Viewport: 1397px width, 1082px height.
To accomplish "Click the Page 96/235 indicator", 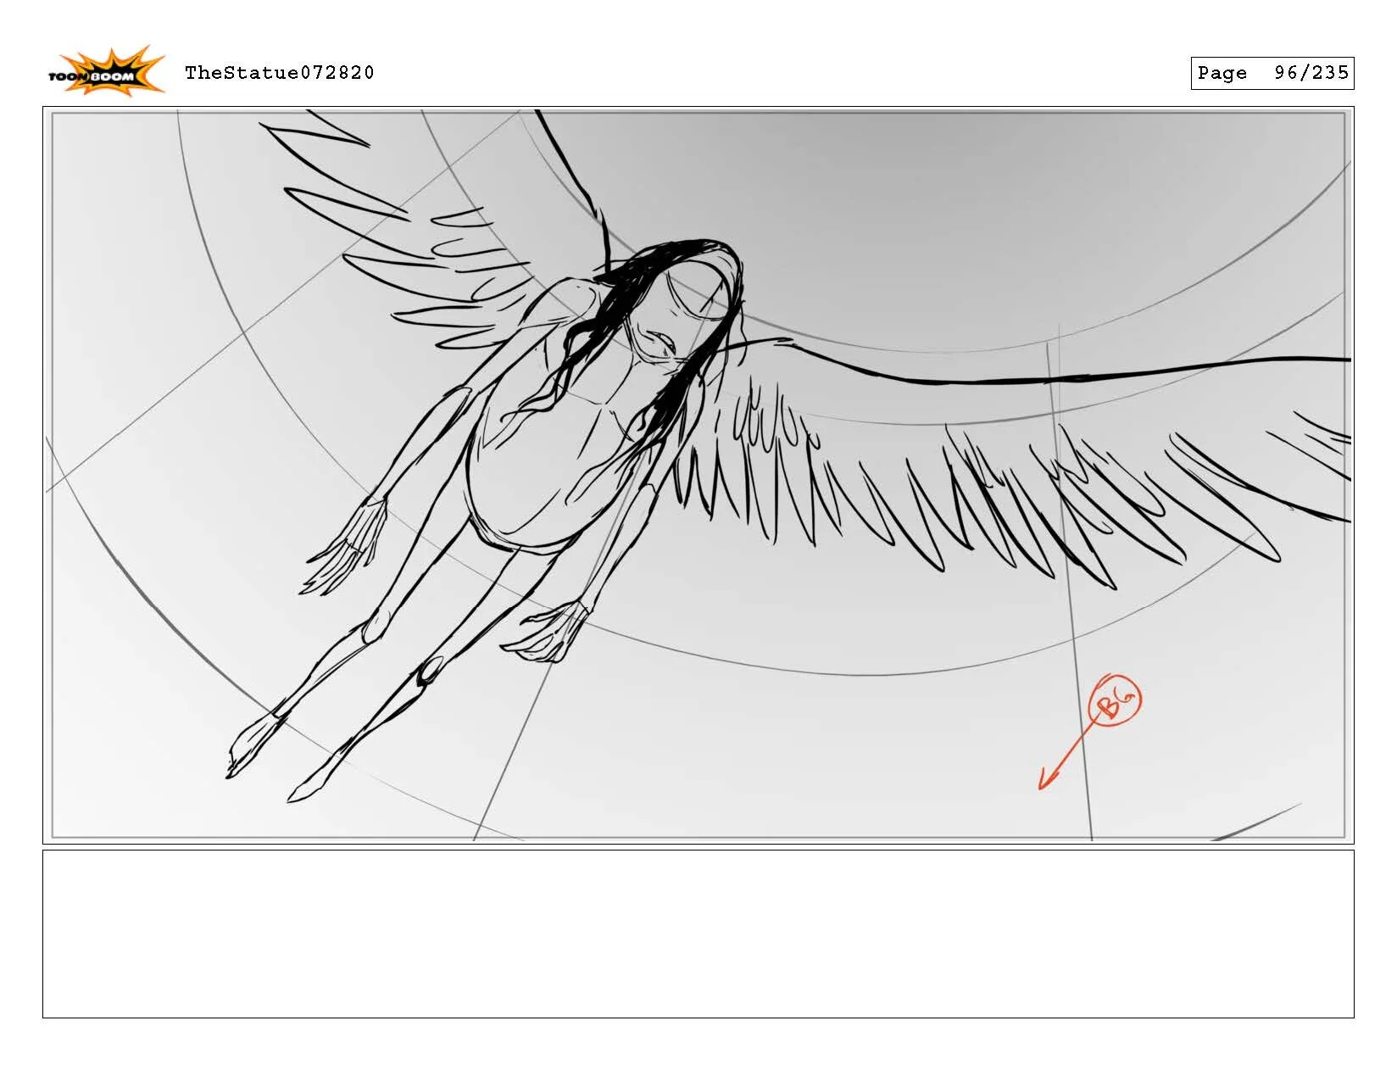I will point(1272,73).
